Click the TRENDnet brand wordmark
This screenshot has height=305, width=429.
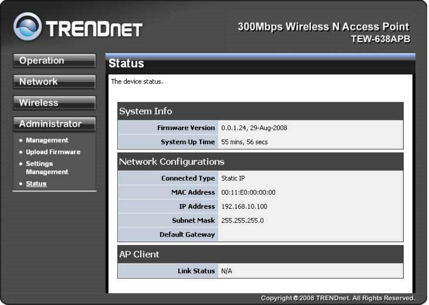pos(94,29)
